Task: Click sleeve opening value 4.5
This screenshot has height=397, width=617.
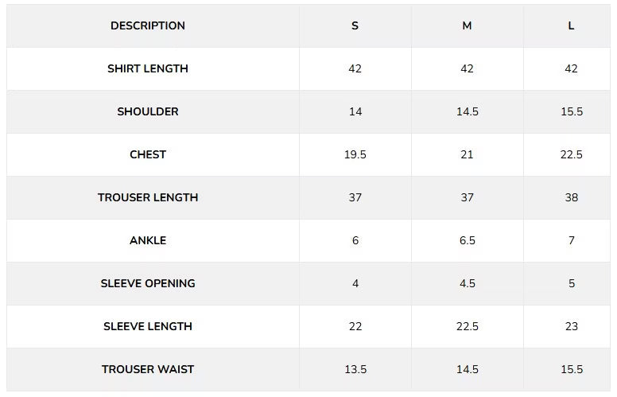Action: tap(467, 283)
